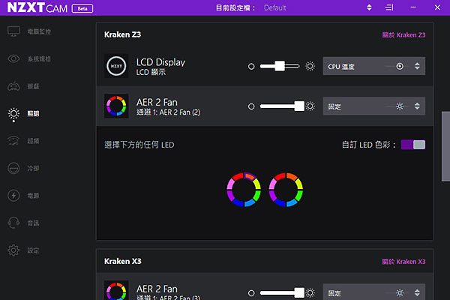Image resolution: width=450 pixels, height=300 pixels.
Task: Click the vertical scrollbar thumb
Action: [x=445, y=146]
